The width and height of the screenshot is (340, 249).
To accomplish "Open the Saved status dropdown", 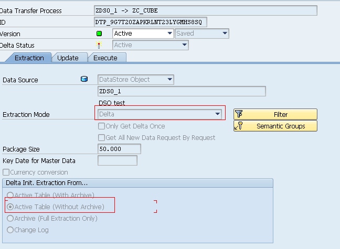I will click(202, 34).
